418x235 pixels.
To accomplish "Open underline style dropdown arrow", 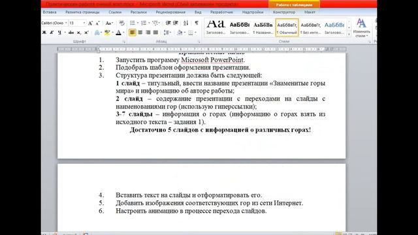I will (x=65, y=33).
